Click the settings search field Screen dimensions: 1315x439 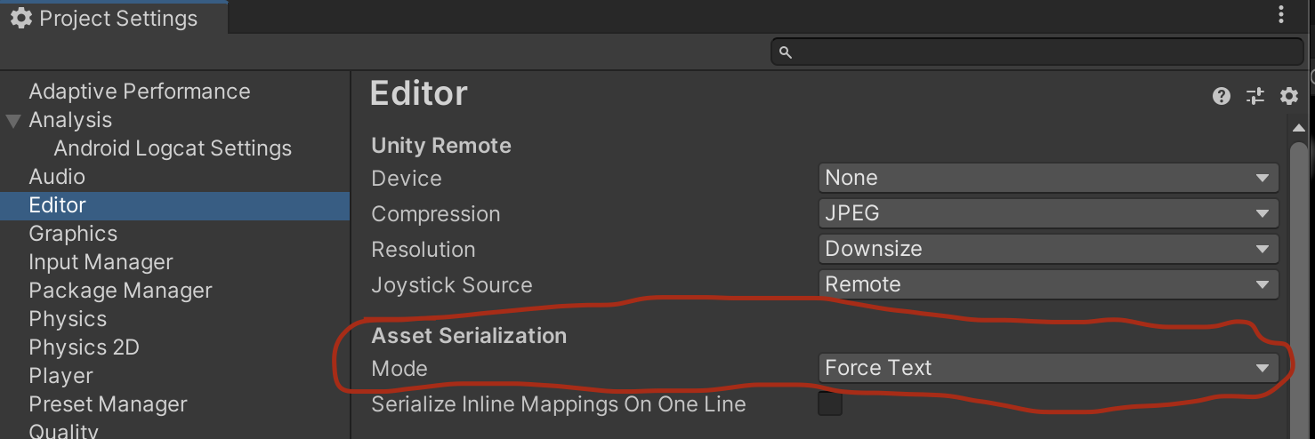coord(1041,52)
